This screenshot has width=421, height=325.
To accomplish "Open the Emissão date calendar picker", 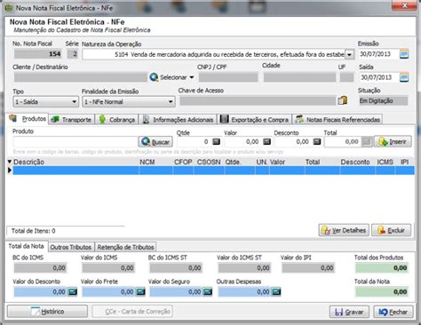I will [x=404, y=54].
